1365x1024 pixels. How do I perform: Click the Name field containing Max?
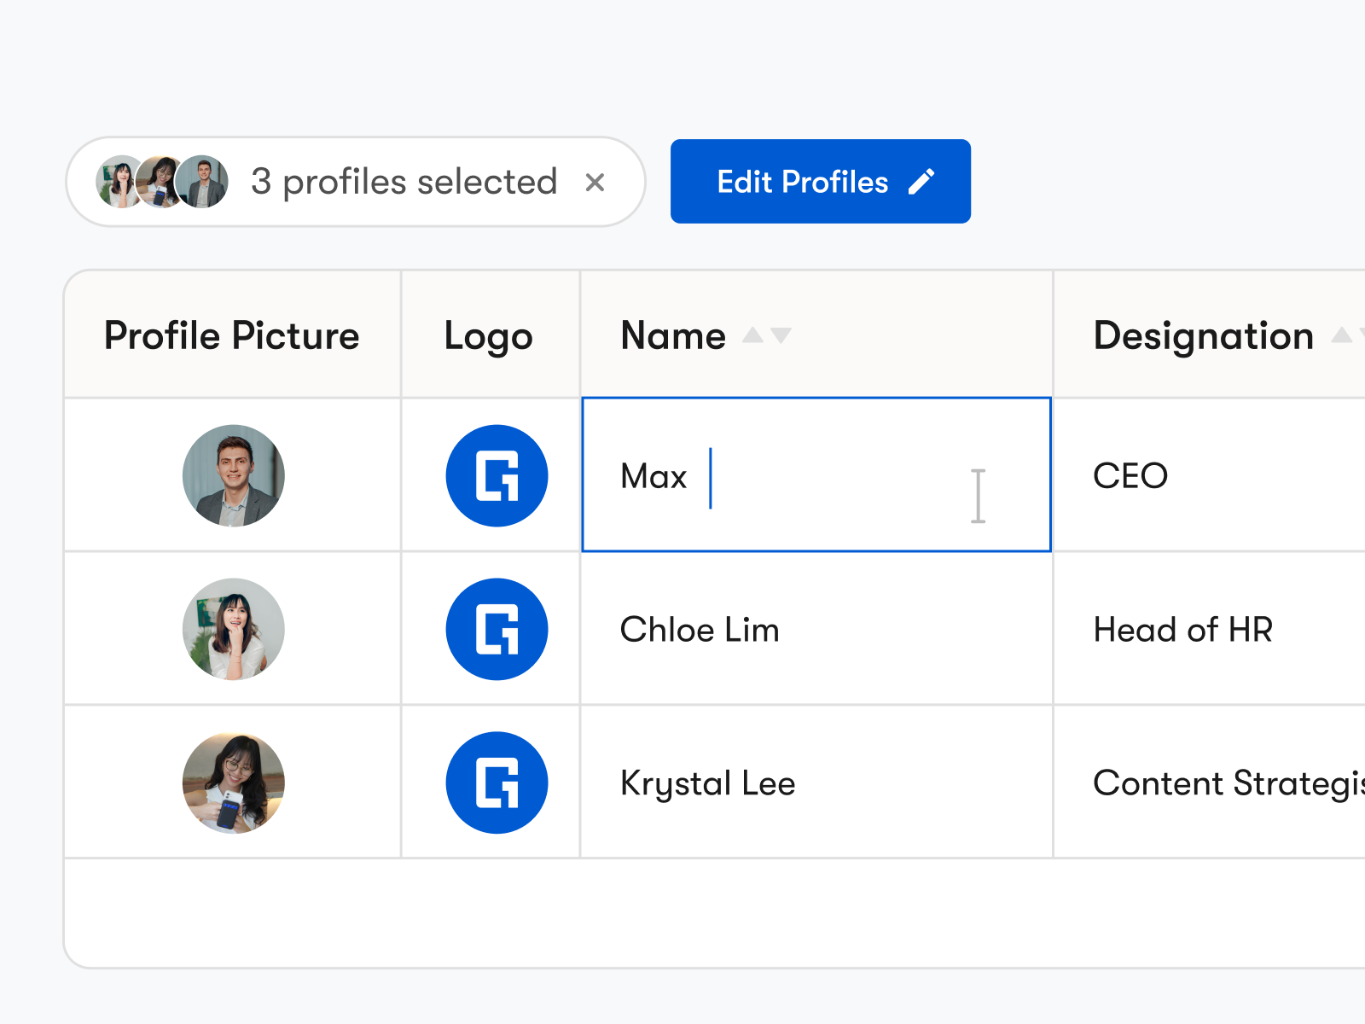(x=816, y=474)
